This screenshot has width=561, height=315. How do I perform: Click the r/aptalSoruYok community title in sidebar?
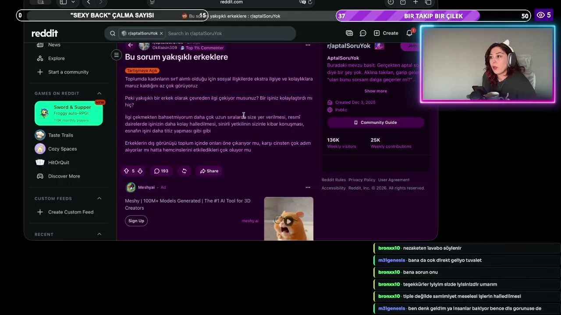(349, 46)
